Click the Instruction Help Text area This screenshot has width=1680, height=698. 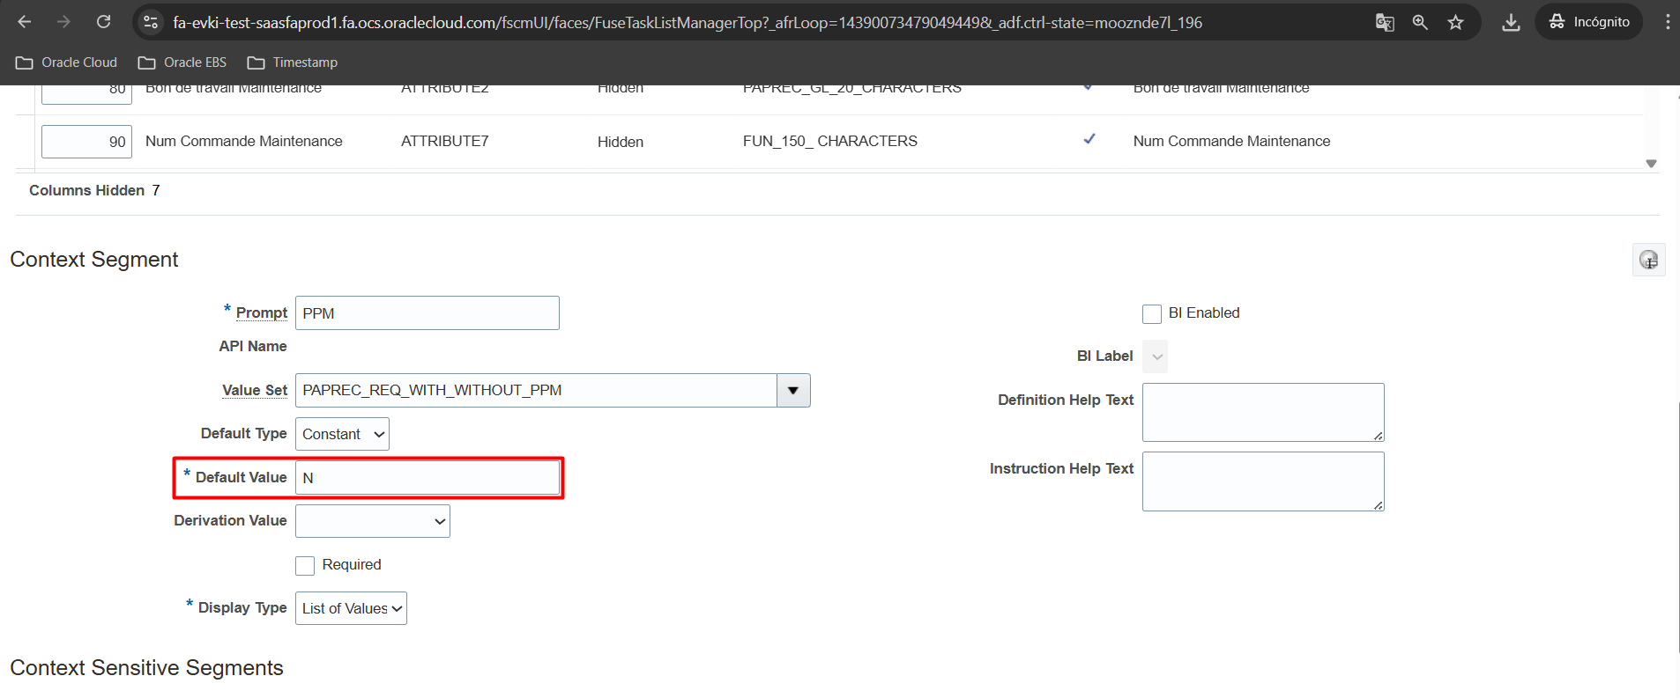pyautogui.click(x=1263, y=481)
